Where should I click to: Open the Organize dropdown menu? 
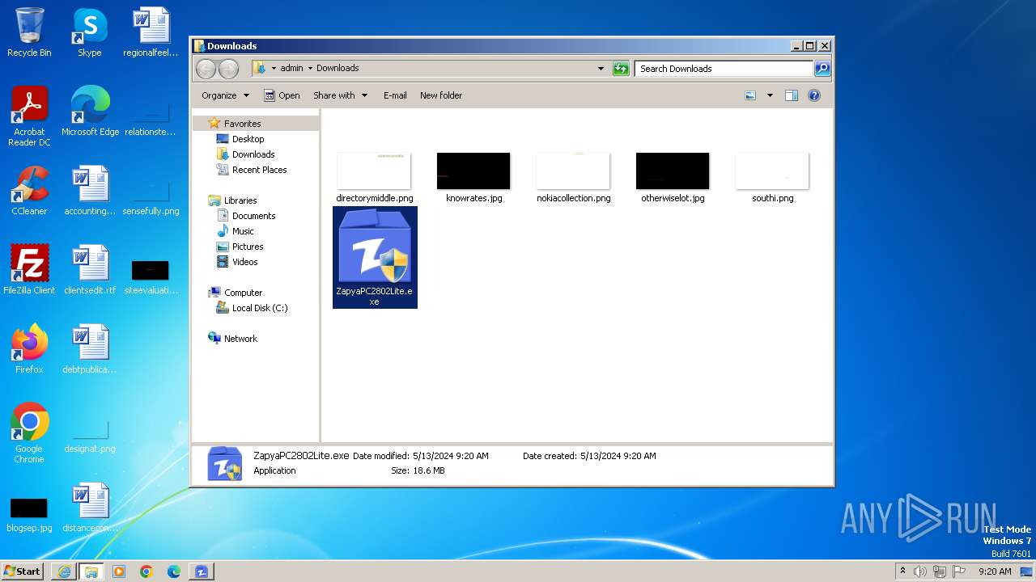pos(225,95)
